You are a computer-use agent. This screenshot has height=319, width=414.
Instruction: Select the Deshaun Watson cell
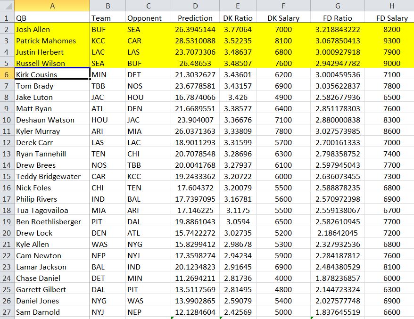click(x=52, y=120)
